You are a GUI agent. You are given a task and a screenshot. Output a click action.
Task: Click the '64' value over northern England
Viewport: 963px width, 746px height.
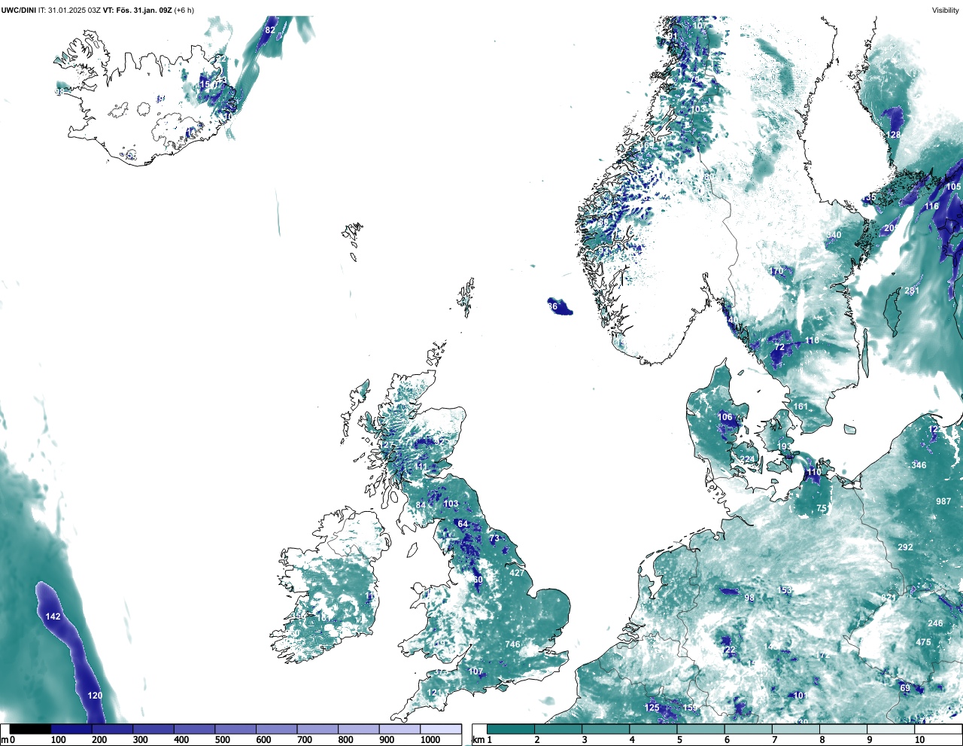tap(463, 524)
